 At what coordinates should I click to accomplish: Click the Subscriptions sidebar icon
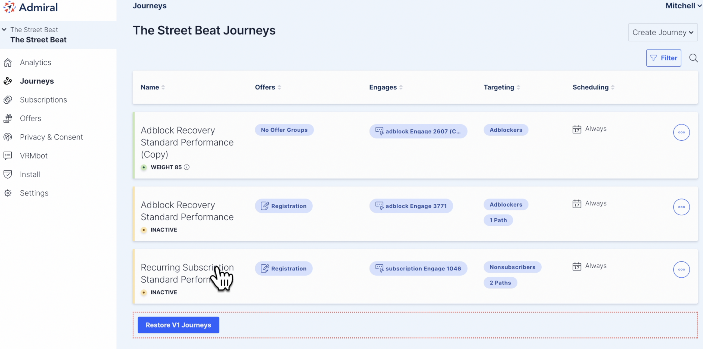tap(8, 100)
